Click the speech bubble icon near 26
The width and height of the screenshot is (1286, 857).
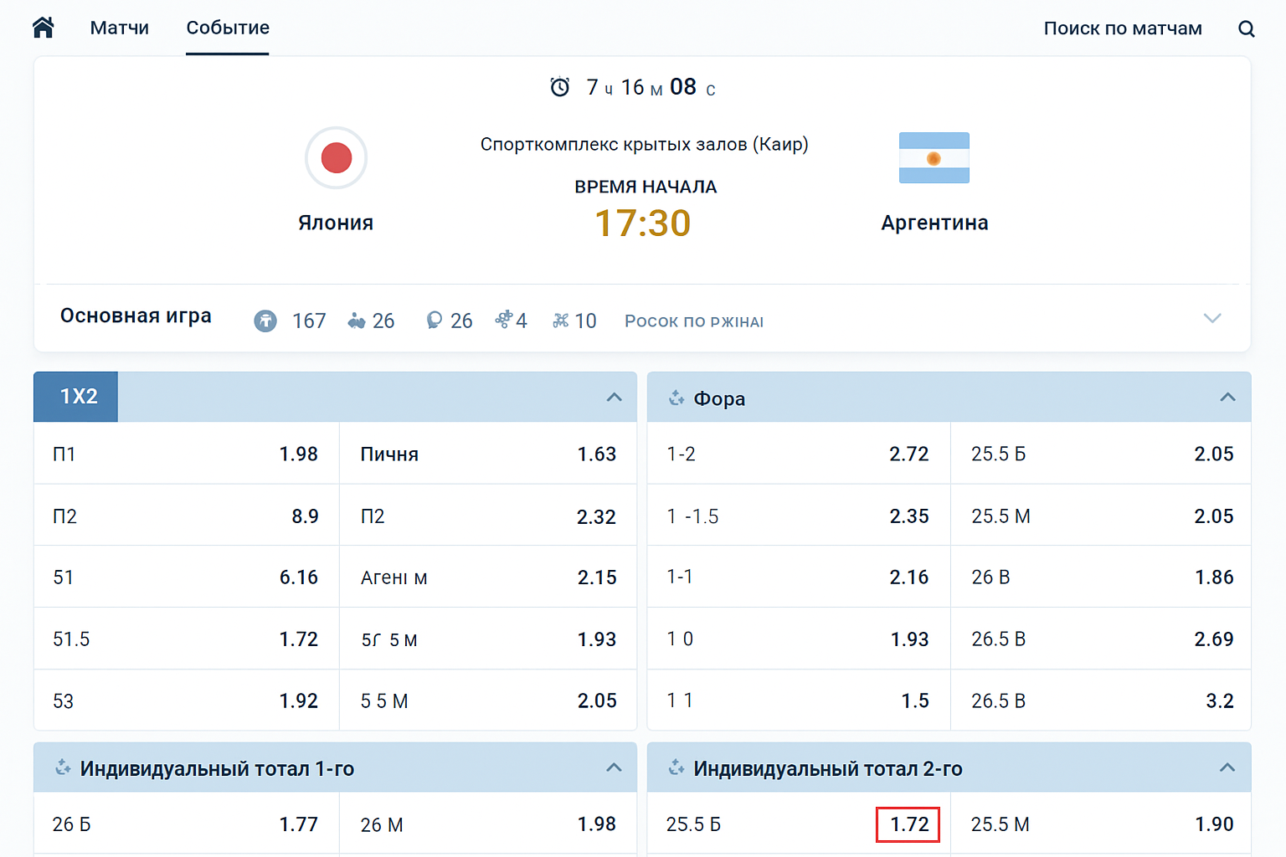coord(434,321)
